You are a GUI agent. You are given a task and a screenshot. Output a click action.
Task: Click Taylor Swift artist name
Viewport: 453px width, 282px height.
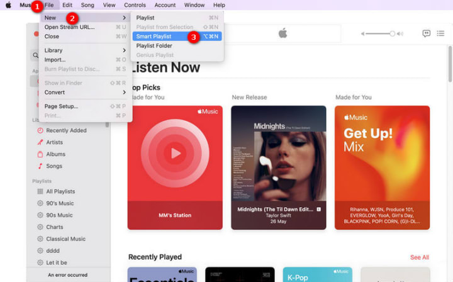[279, 215]
